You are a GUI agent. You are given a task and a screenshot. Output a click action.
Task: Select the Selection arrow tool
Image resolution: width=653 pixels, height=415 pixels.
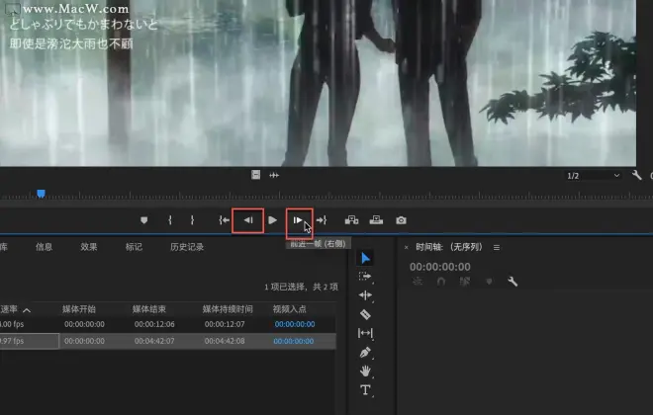(365, 258)
